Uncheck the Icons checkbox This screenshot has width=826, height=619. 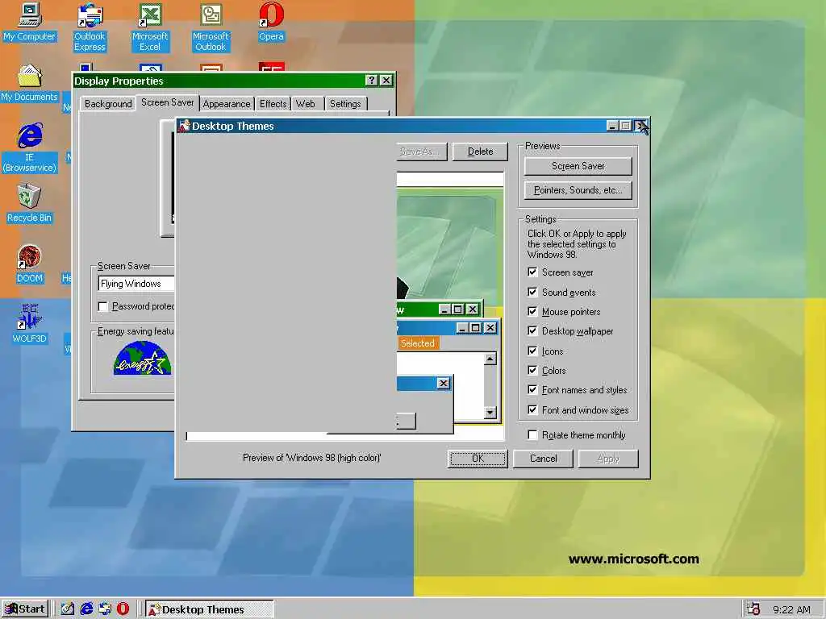(x=532, y=351)
